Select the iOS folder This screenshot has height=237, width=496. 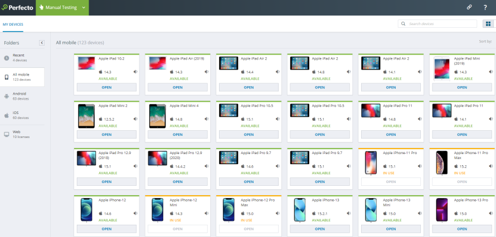point(22,115)
